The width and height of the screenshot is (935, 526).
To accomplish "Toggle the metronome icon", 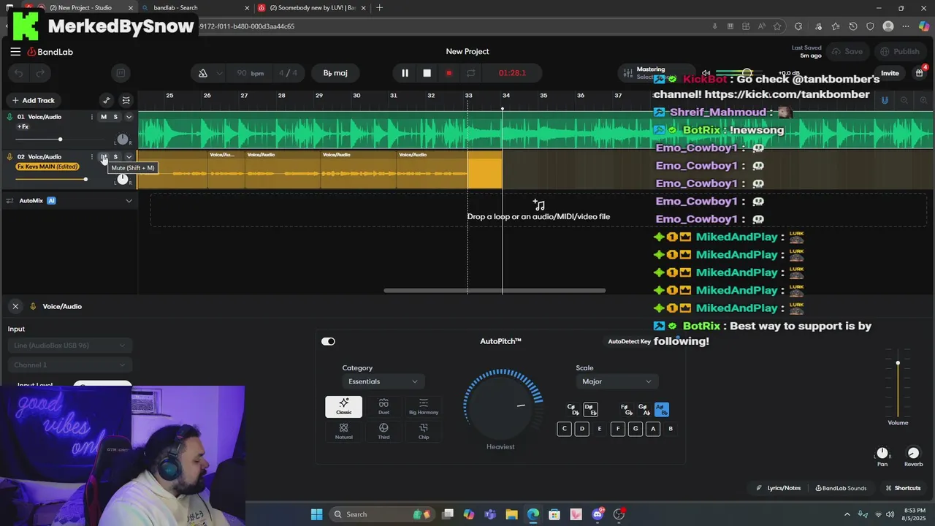I will point(203,73).
